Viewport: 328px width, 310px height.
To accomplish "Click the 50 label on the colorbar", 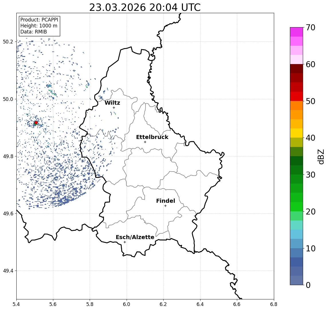I will (311, 101).
